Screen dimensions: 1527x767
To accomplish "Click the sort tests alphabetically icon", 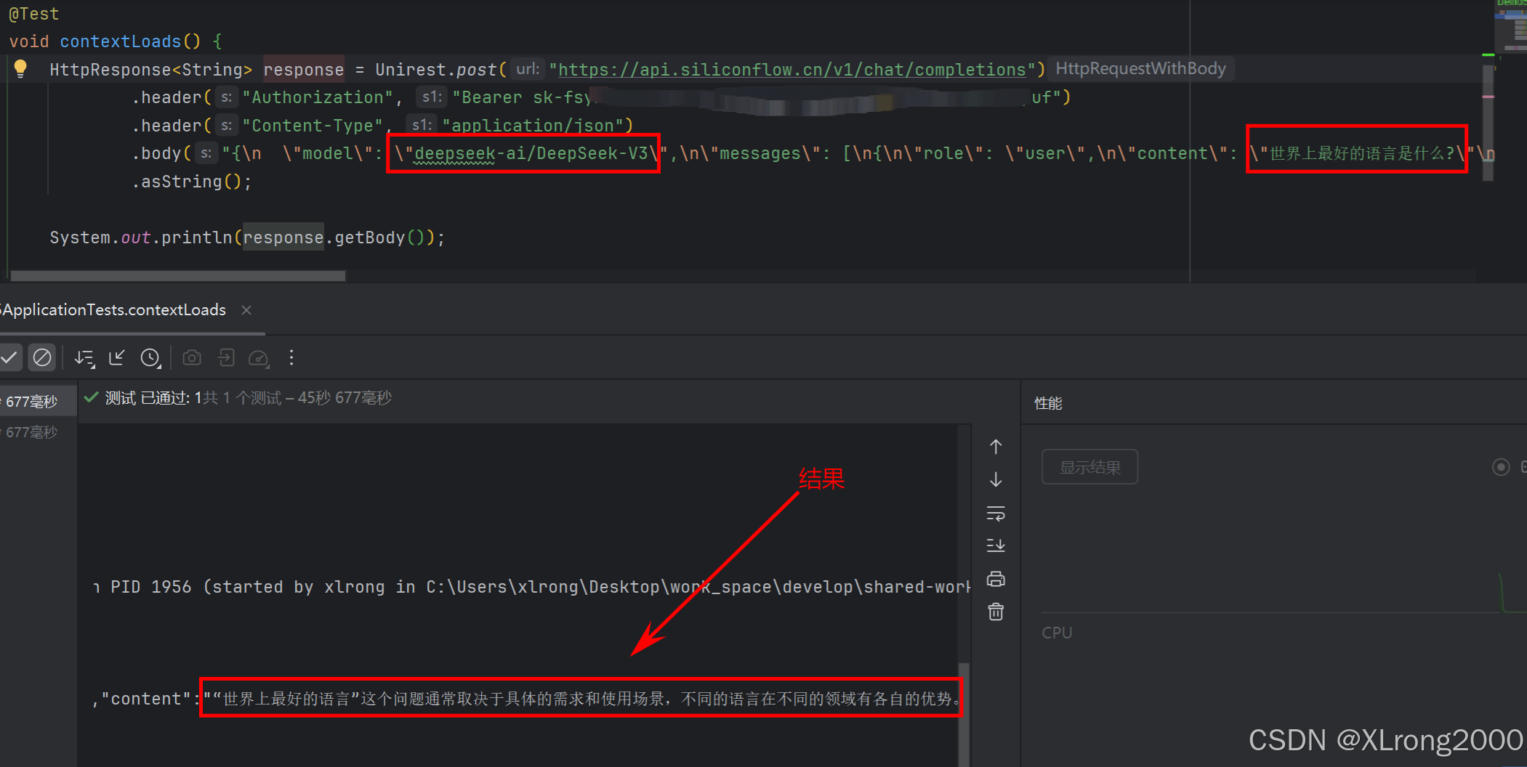I will tap(84, 357).
